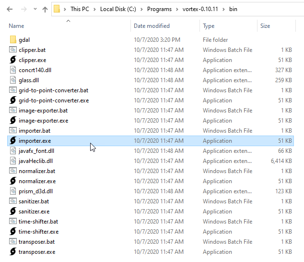Select the glass.dll file name
The height and width of the screenshot is (262, 304).
pos(29,80)
